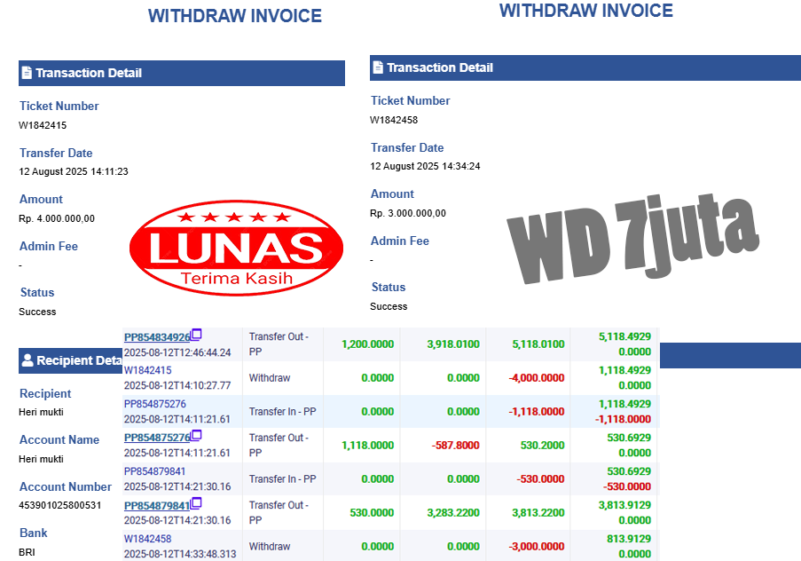
Task: Click the WITHDRAW INVOICE title above ticket W1842458
Action: (586, 11)
